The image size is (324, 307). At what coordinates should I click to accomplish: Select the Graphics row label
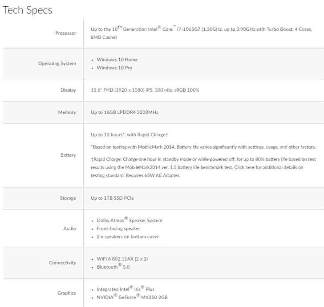click(x=67, y=293)
